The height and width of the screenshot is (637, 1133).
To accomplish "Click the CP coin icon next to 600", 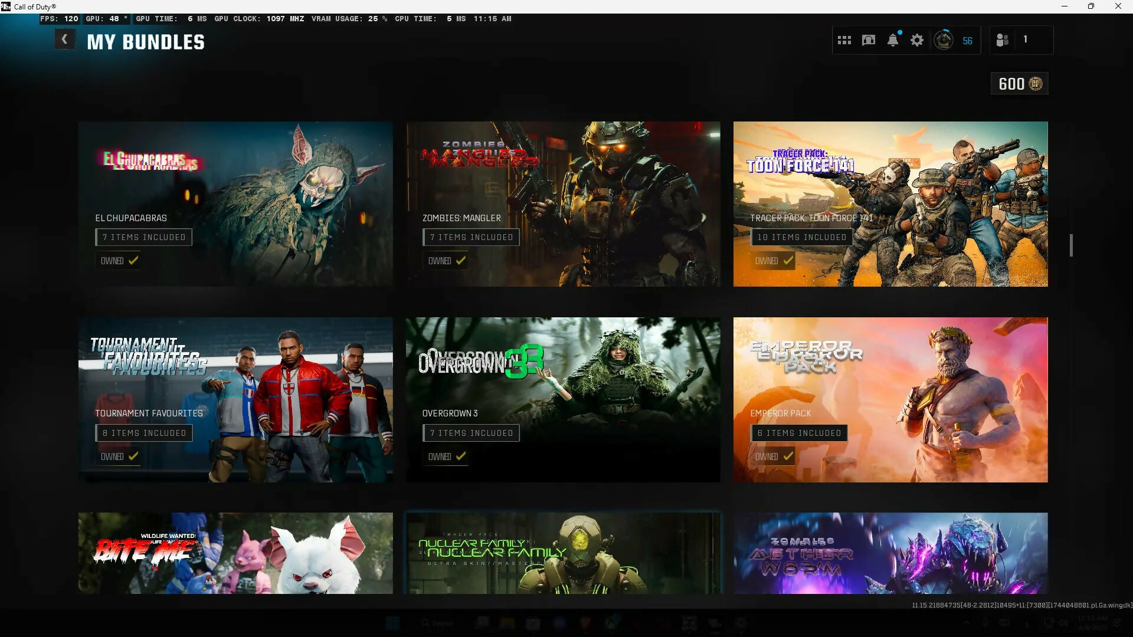I will pyautogui.click(x=1036, y=84).
